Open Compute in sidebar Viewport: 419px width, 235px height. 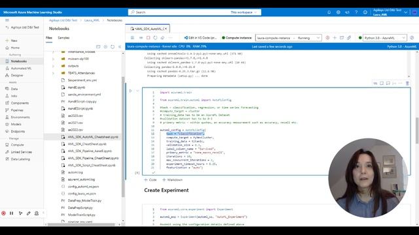pos(18,145)
